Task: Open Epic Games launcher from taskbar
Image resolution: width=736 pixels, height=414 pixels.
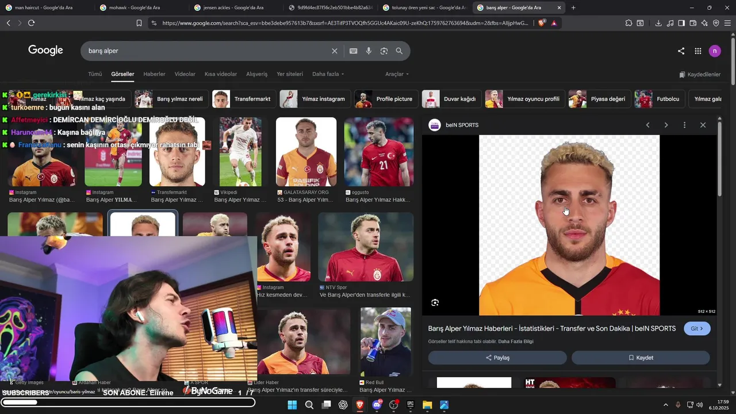Action: point(411,405)
